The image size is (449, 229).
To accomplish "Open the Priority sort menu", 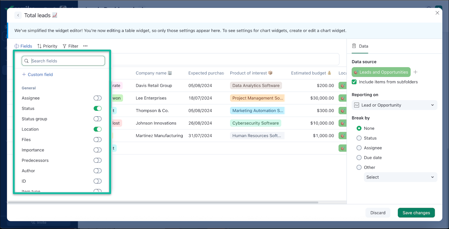I will [x=47, y=46].
